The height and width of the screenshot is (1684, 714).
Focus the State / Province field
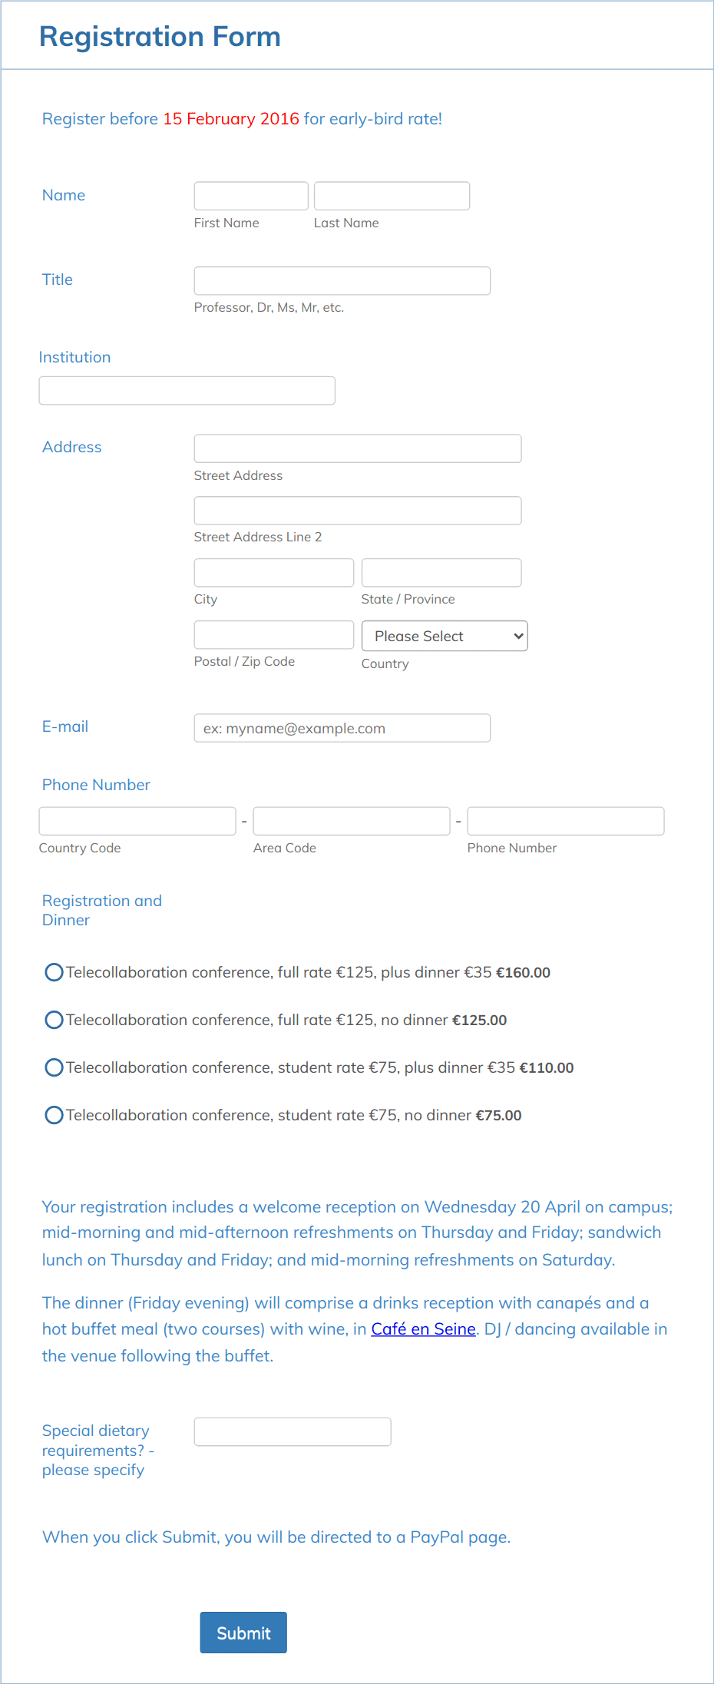[x=441, y=572]
